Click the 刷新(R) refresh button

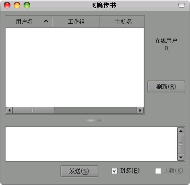coord(166,87)
